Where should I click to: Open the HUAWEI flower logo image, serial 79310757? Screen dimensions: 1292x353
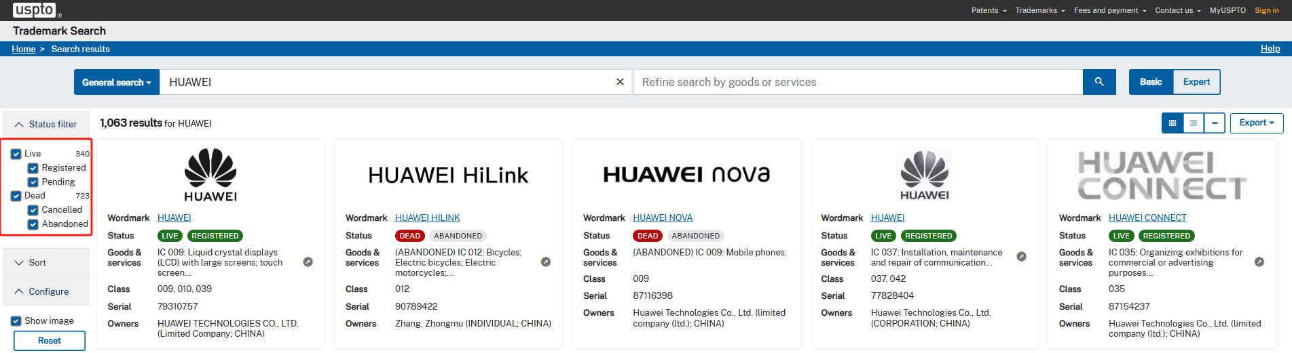tap(210, 175)
